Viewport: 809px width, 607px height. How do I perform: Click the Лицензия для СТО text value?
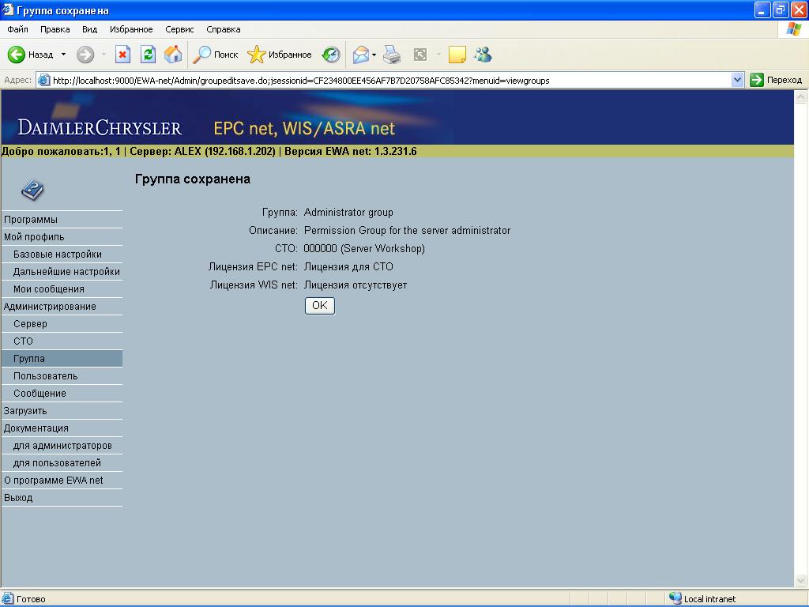(348, 267)
